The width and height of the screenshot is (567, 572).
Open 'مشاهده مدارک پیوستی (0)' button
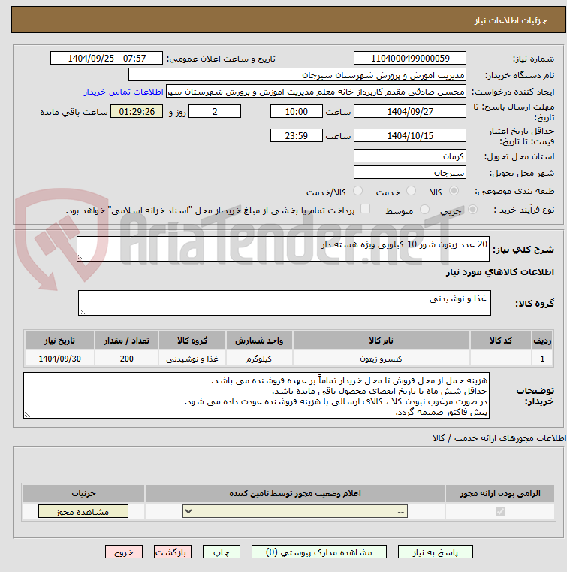tap(319, 552)
